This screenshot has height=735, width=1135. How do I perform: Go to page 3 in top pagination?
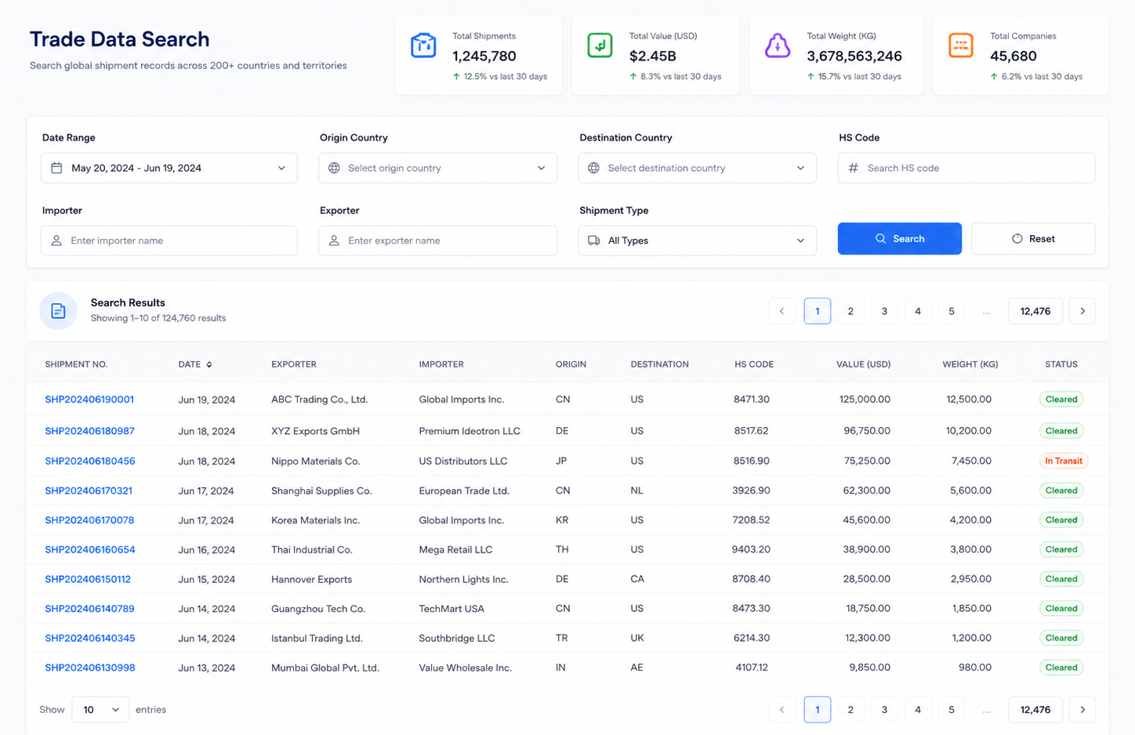point(884,311)
